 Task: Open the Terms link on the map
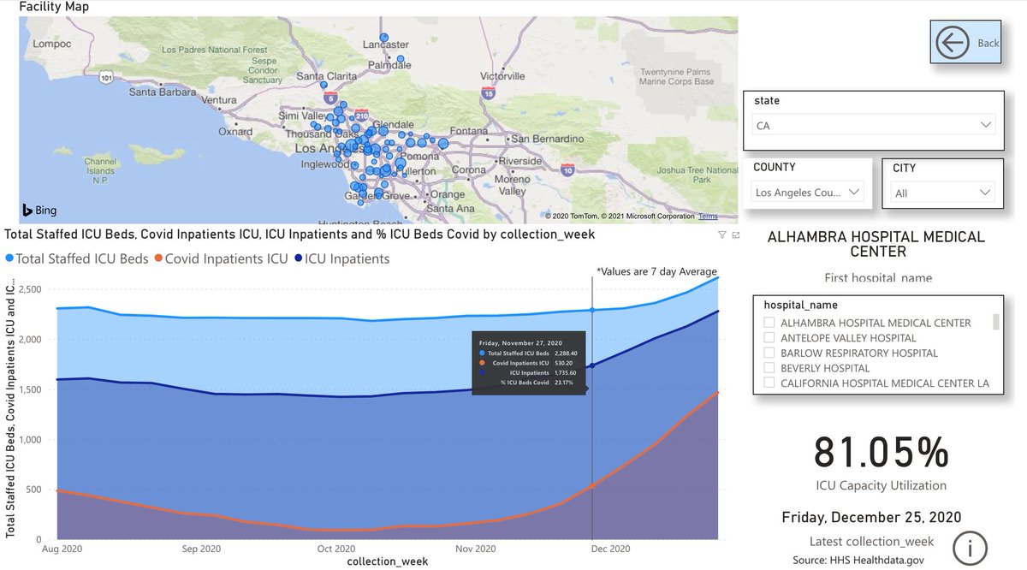[707, 216]
